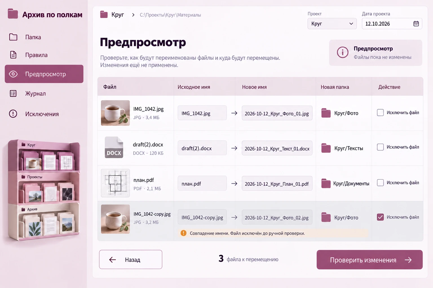
Task: Click the info icon in Предпросмотр banner
Action: click(x=343, y=52)
